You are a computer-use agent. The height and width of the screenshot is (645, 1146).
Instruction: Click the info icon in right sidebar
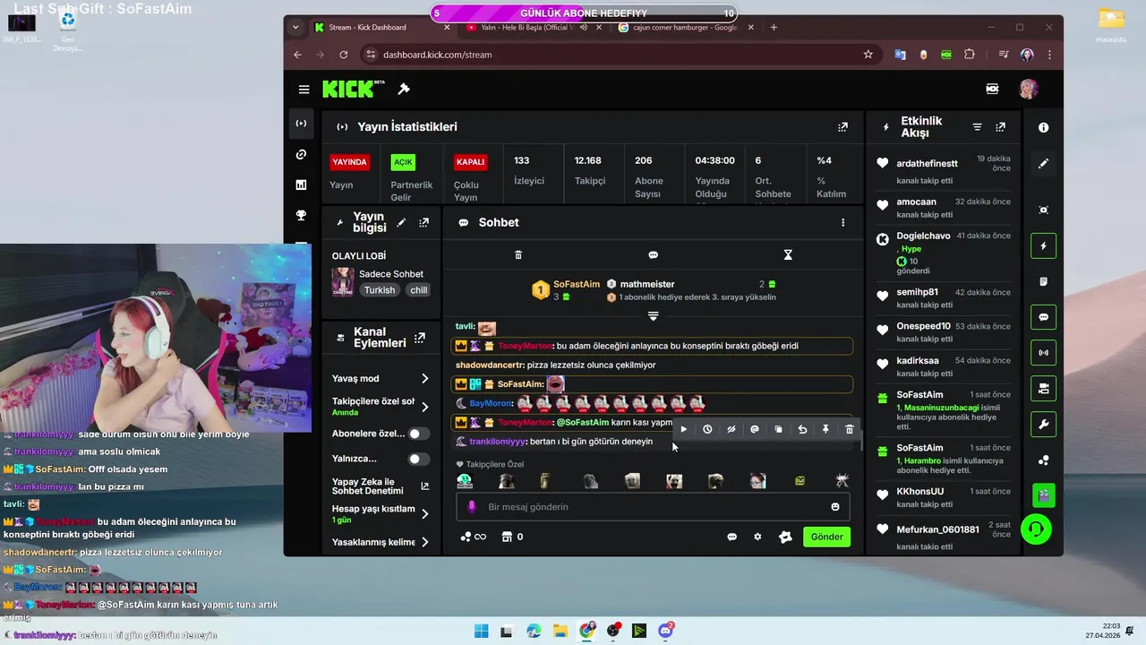(1043, 127)
